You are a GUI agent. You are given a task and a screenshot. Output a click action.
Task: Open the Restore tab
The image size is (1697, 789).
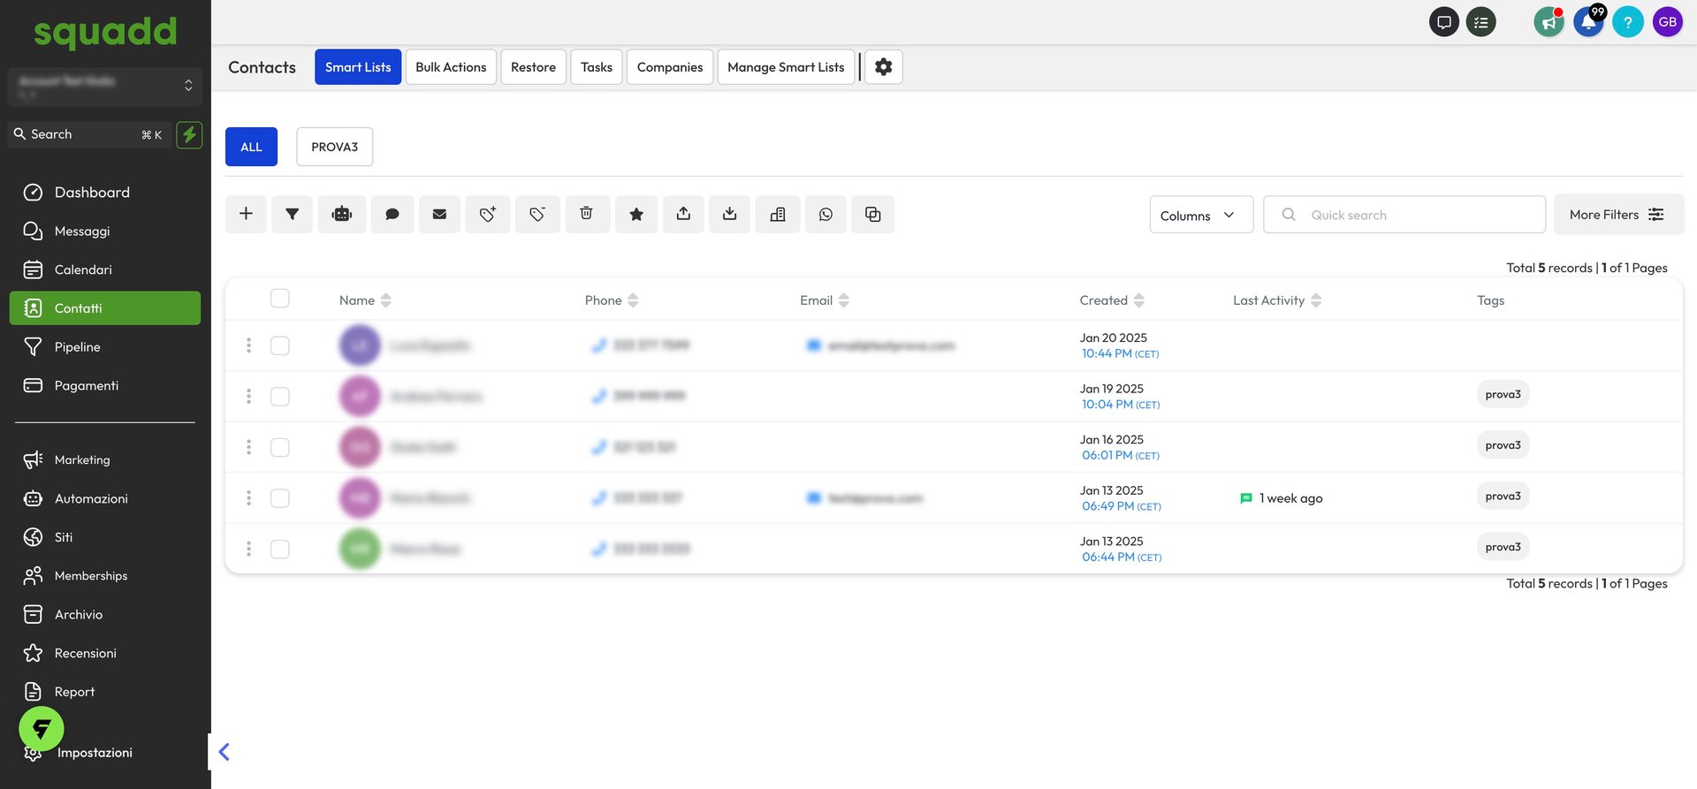(533, 67)
